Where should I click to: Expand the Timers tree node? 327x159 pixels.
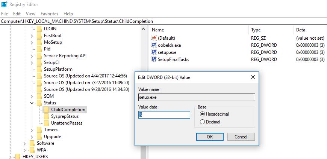coord(32,130)
